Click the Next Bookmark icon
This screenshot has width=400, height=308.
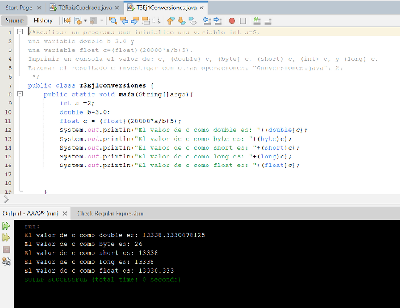(x=182, y=21)
